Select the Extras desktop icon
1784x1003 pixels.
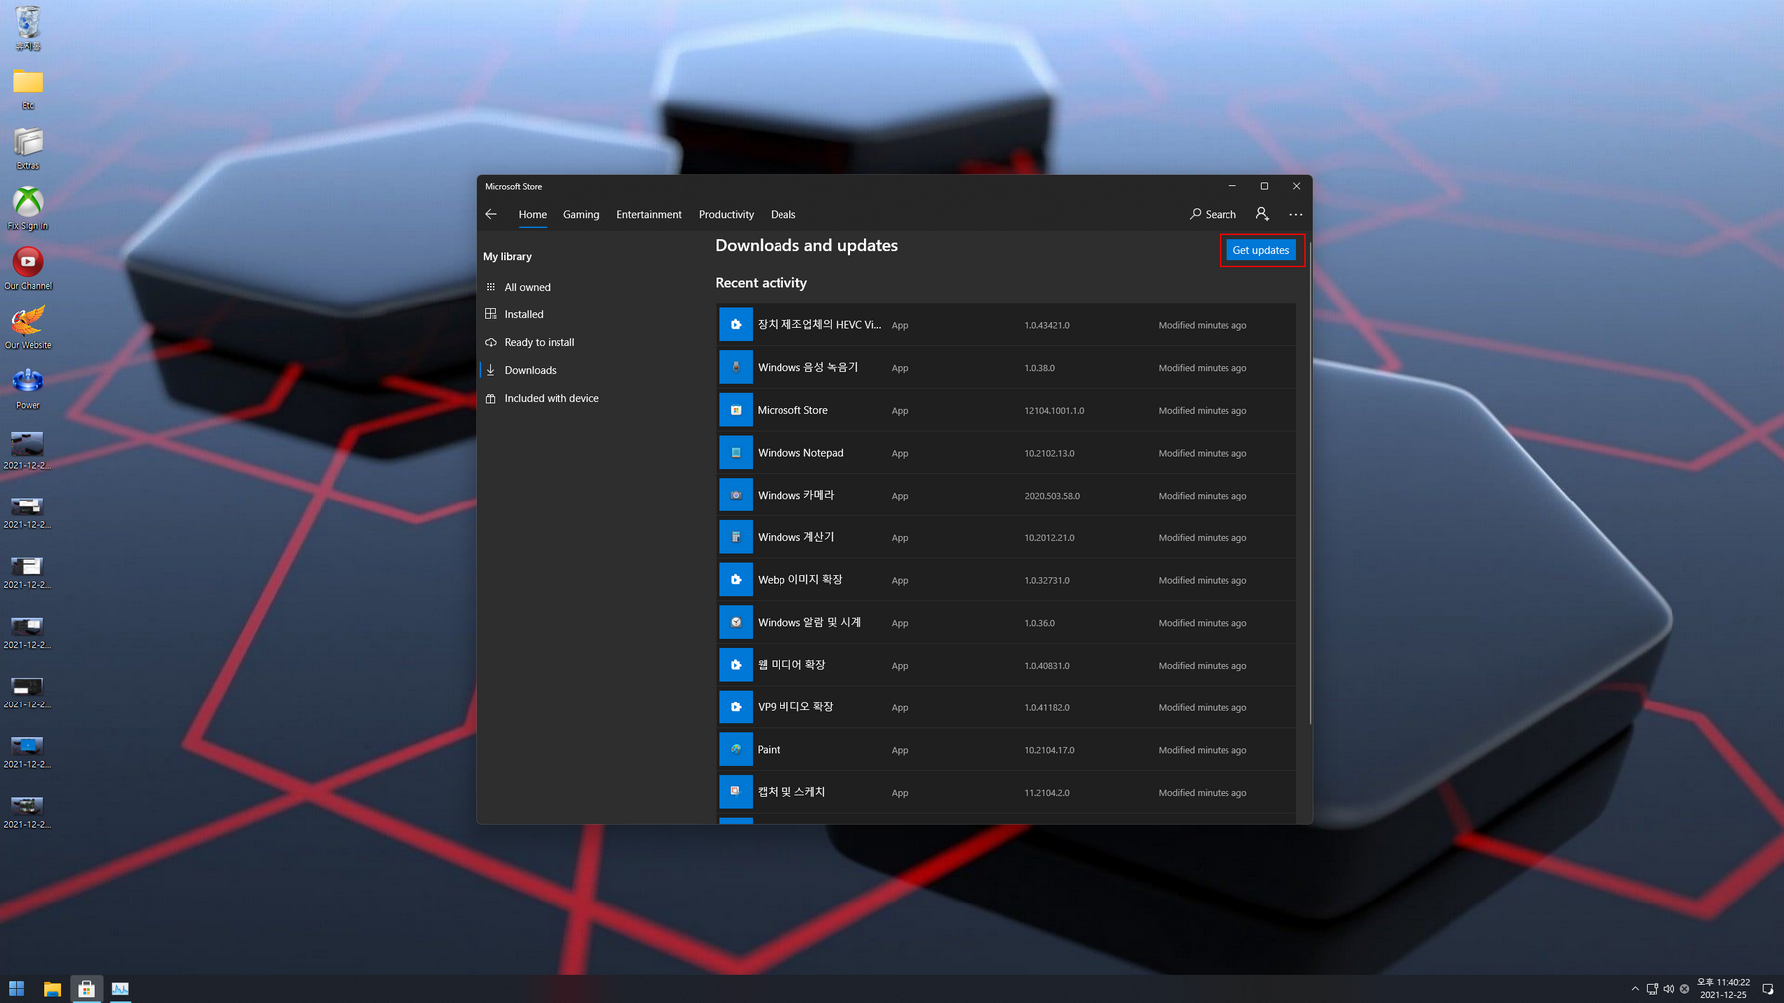click(28, 148)
